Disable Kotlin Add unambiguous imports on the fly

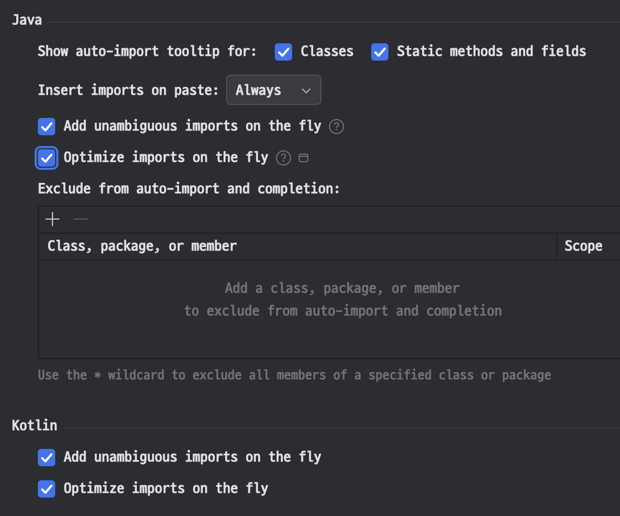47,458
